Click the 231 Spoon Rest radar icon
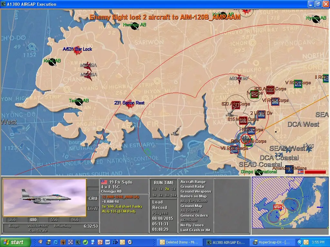The image size is (330, 247). [130, 104]
